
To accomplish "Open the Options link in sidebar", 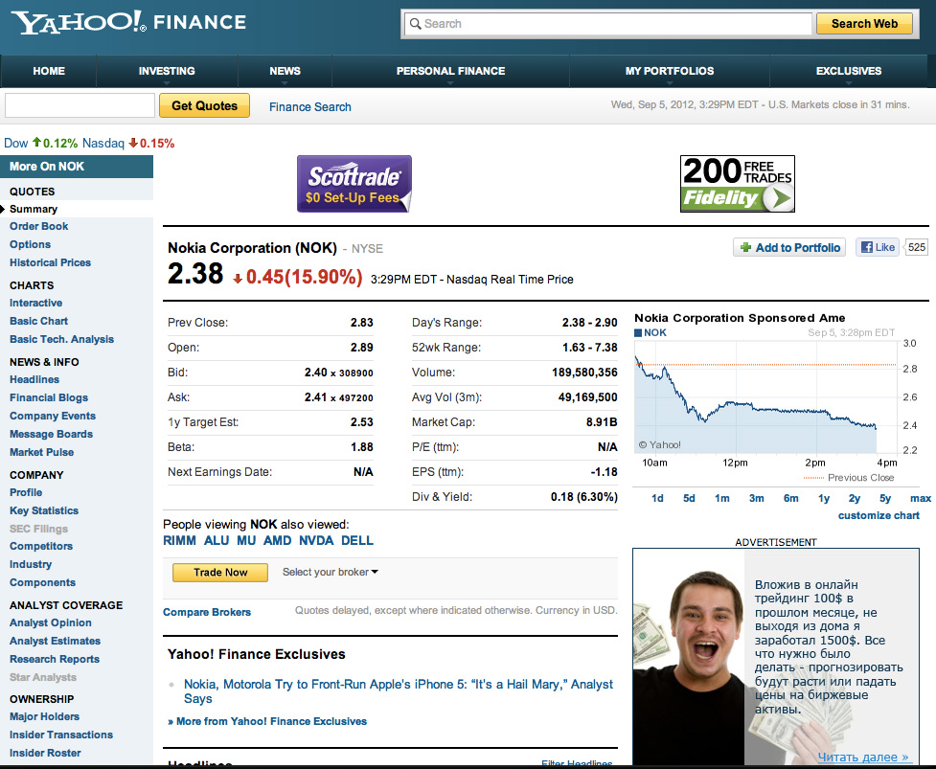I will (30, 244).
